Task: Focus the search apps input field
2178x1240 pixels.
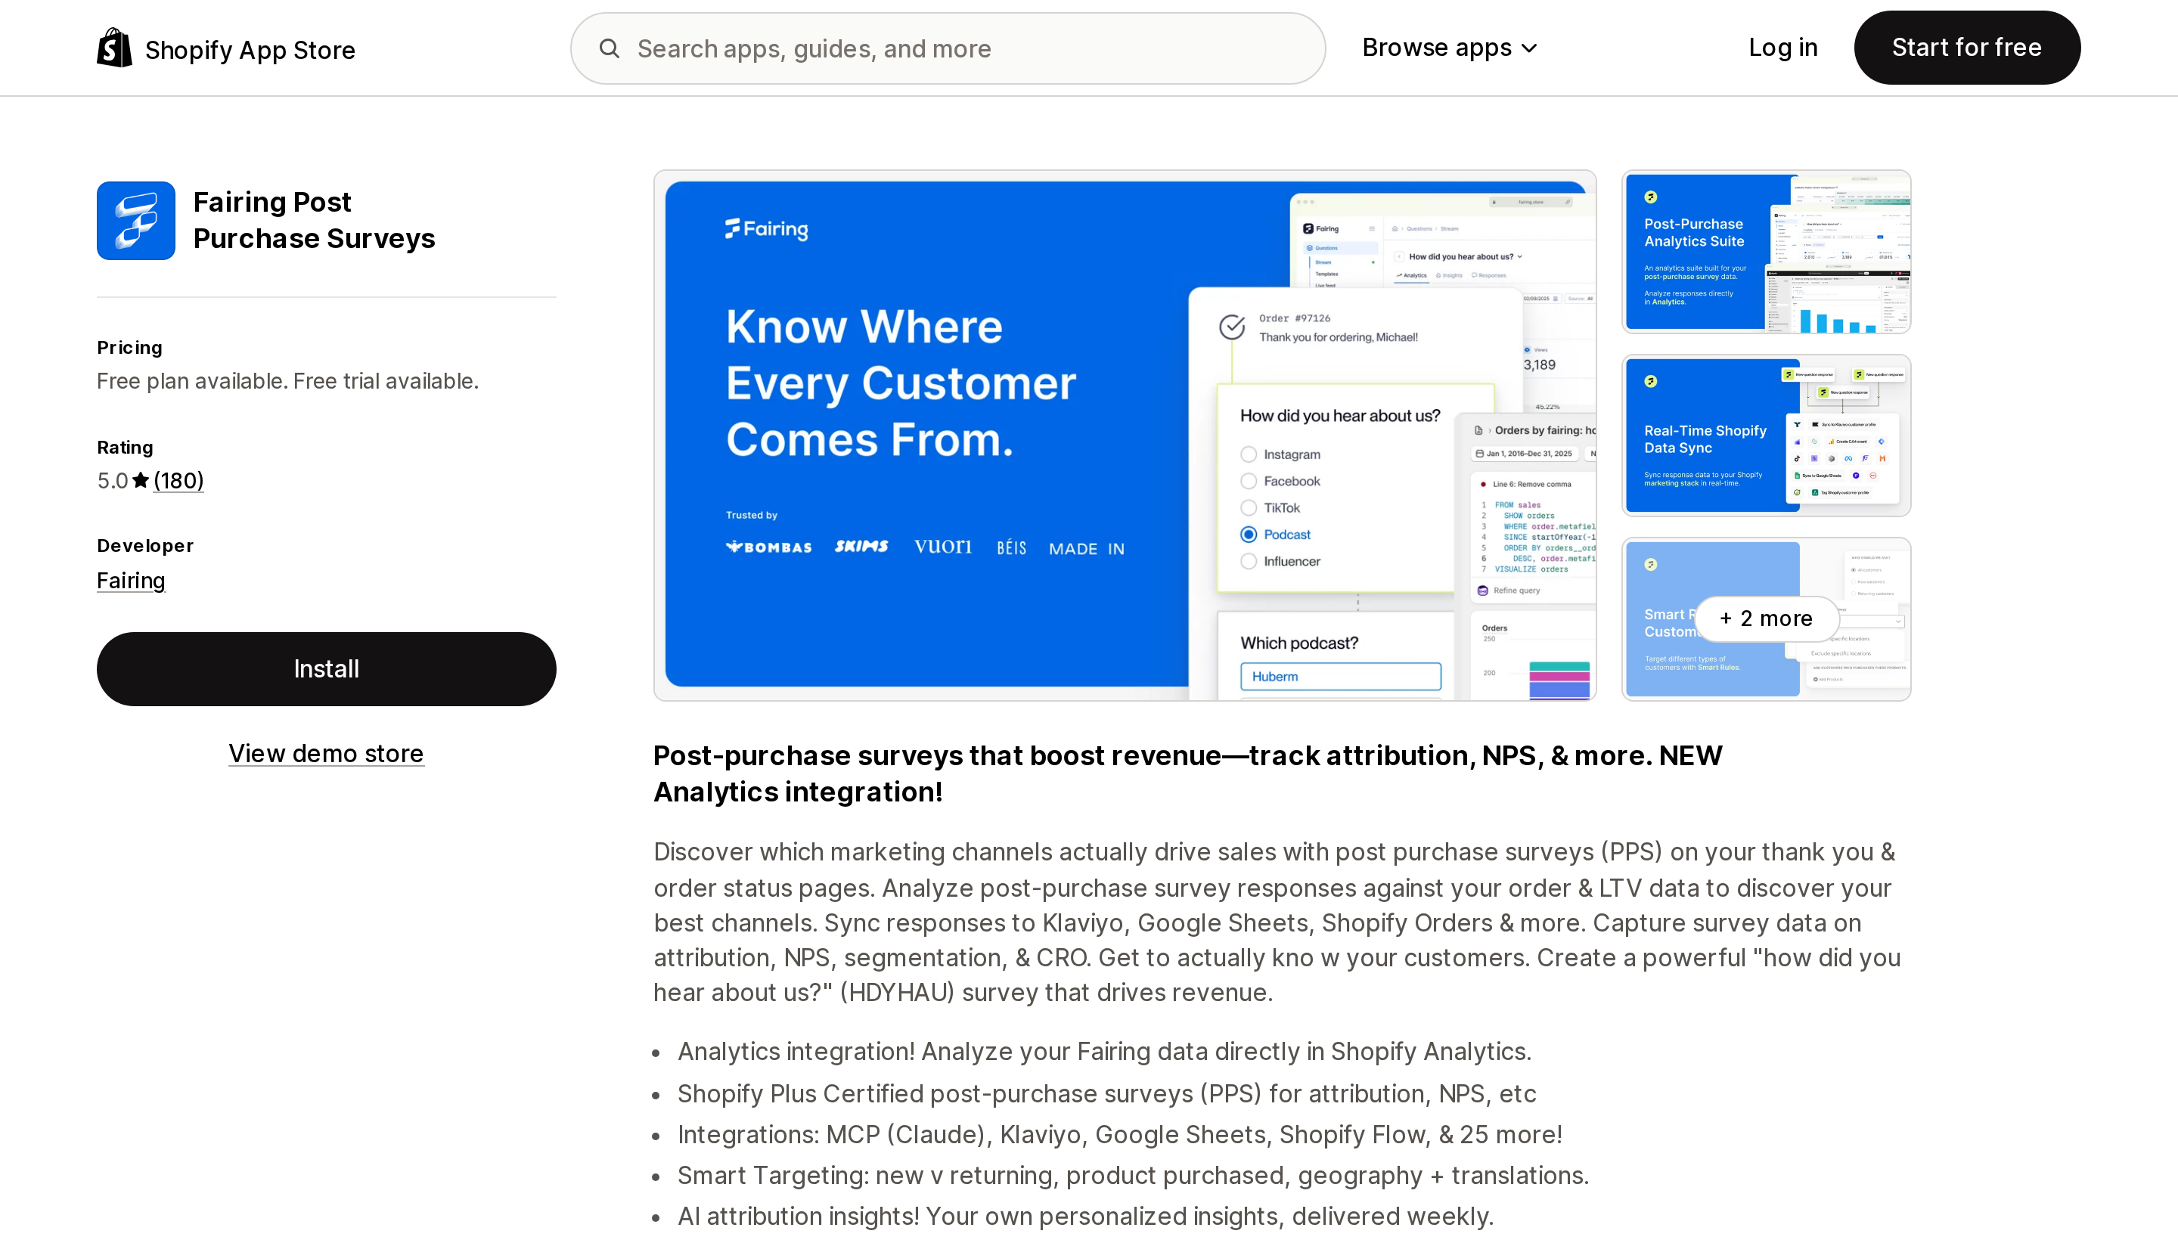Action: [948, 48]
